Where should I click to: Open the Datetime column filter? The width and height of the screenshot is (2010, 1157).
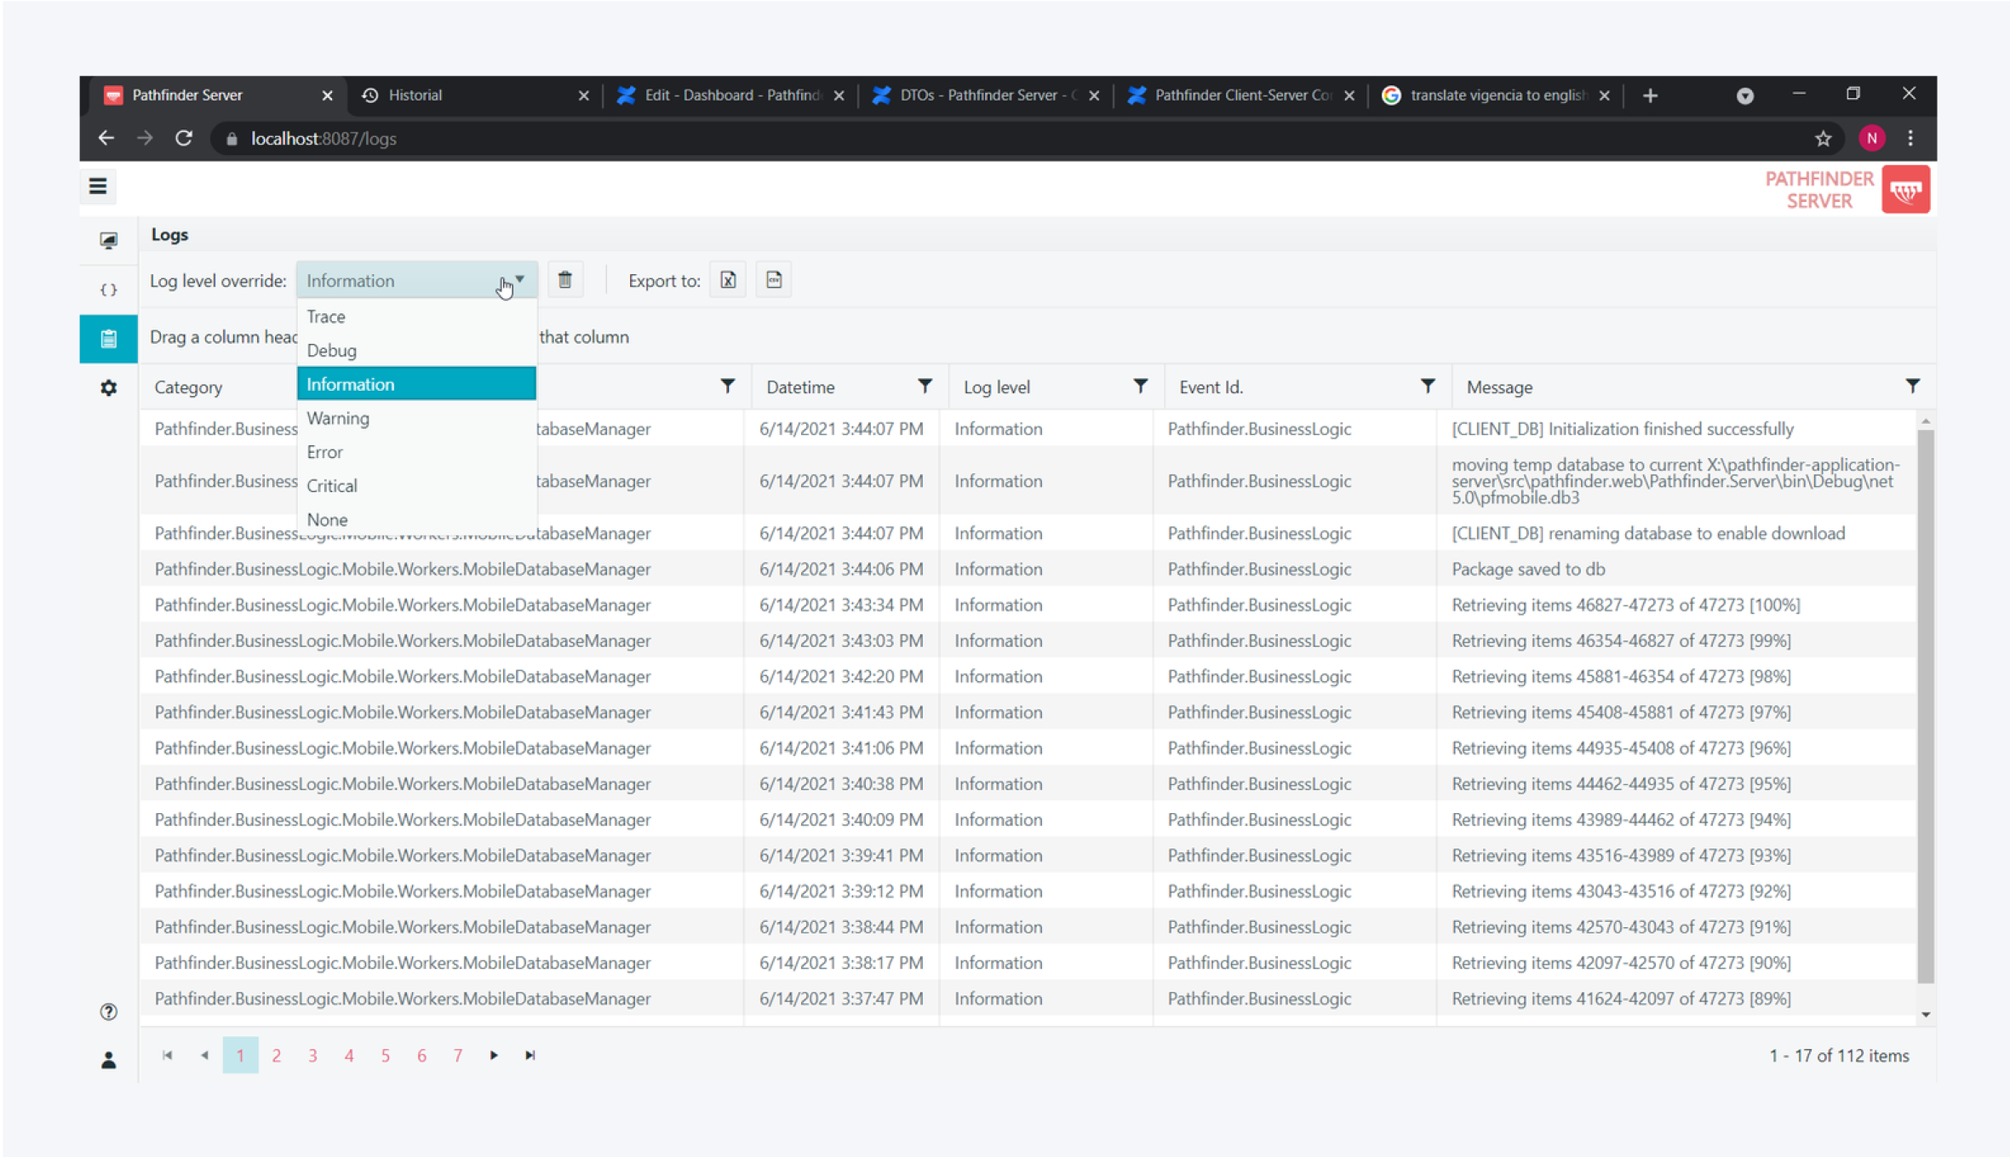click(x=925, y=387)
